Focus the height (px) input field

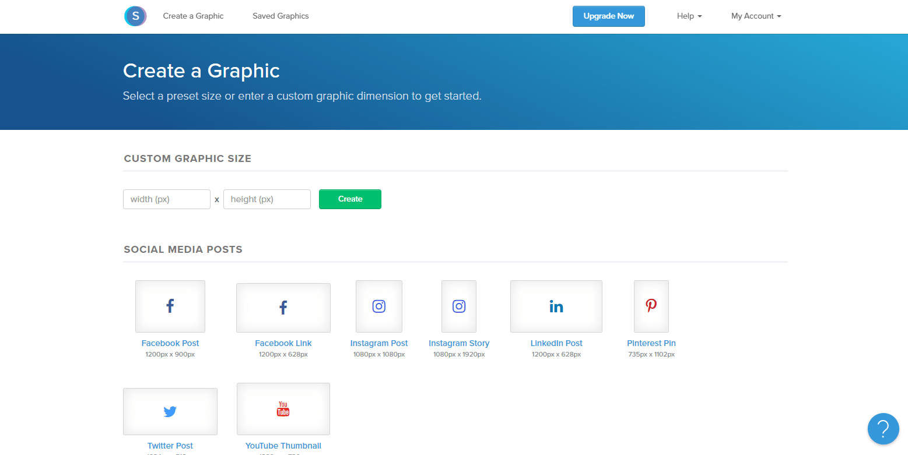[x=267, y=199]
